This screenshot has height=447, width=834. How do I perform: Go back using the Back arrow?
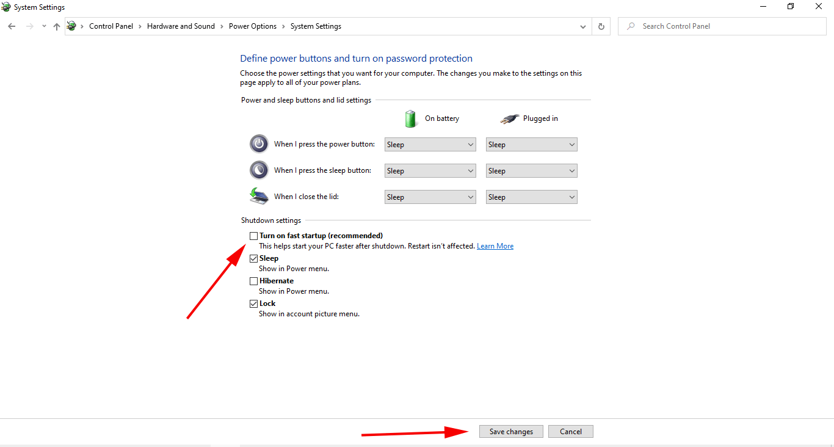coord(12,26)
